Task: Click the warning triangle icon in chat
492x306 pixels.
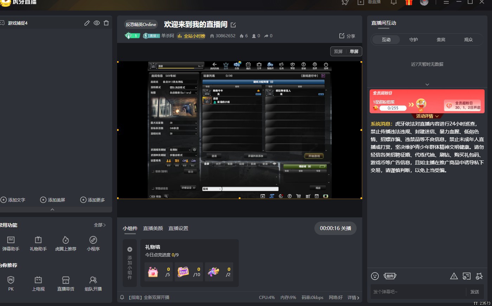Action: tap(454, 276)
